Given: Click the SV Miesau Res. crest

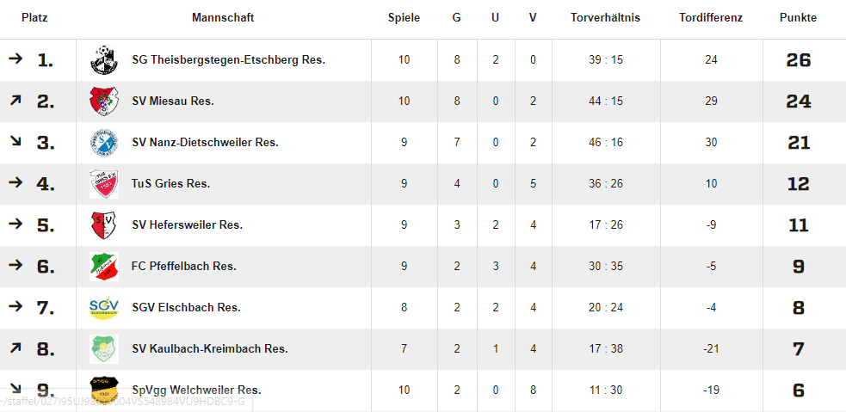Looking at the screenshot, I should (103, 101).
